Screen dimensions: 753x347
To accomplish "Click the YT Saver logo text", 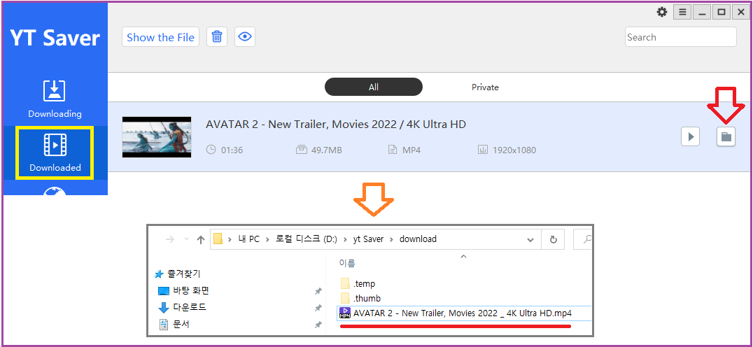I will [55, 38].
